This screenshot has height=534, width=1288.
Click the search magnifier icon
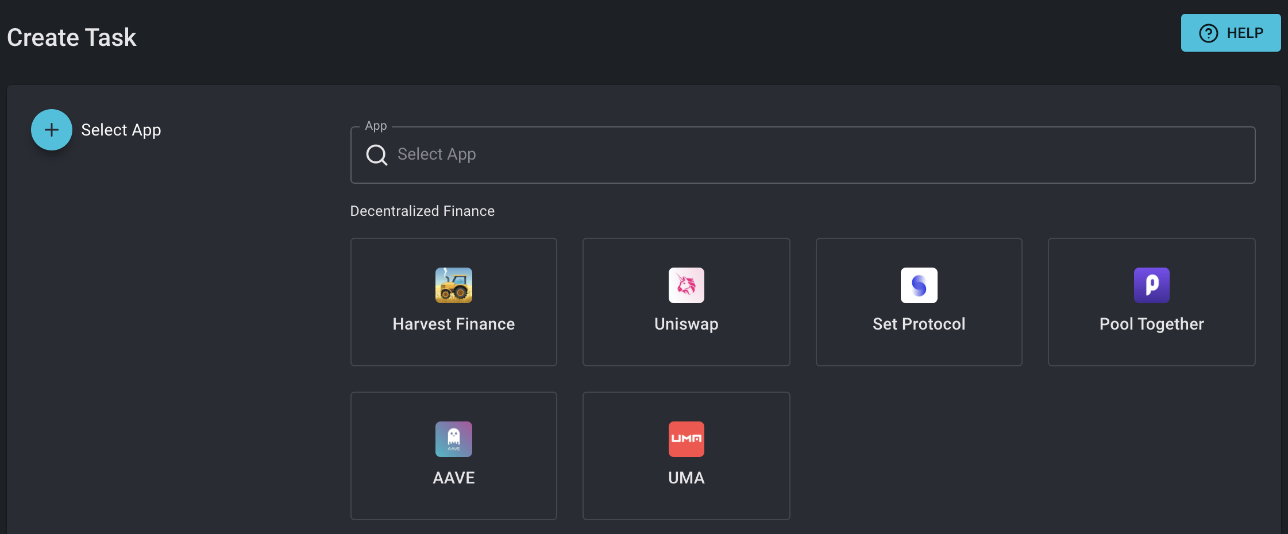point(377,154)
